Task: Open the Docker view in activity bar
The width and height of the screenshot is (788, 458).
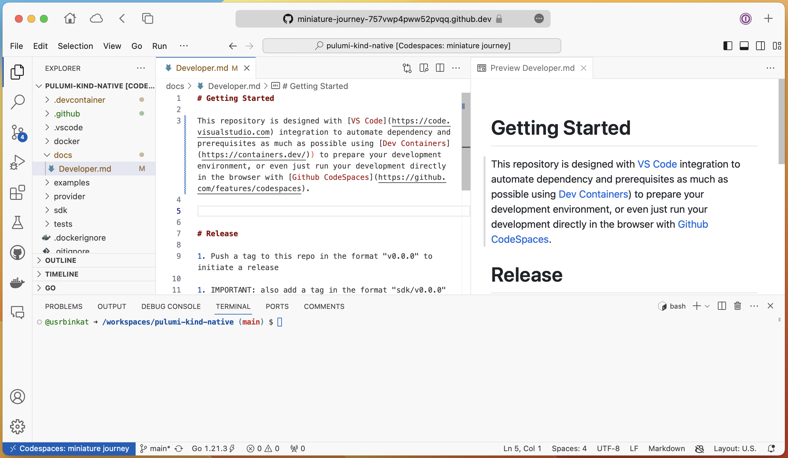Action: (x=18, y=283)
